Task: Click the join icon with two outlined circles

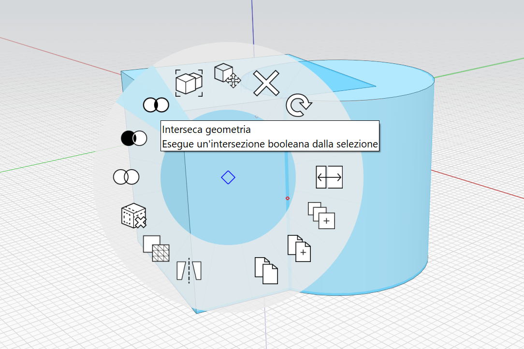Action: 126,177
